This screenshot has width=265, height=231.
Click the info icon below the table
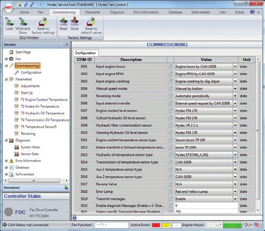coord(74,218)
